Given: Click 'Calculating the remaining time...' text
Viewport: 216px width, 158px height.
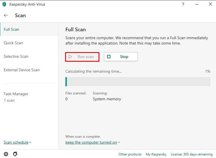Looking at the screenshot, I should tap(93, 71).
